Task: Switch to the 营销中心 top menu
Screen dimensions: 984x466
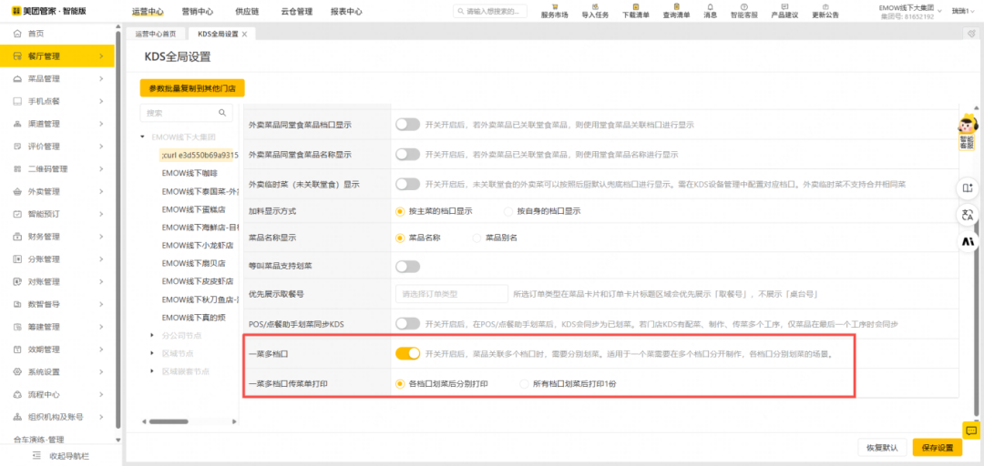Action: (x=197, y=12)
